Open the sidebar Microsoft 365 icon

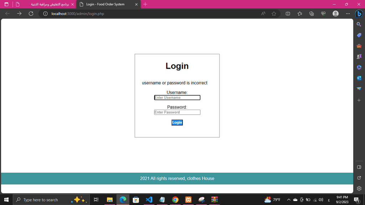pos(359,67)
